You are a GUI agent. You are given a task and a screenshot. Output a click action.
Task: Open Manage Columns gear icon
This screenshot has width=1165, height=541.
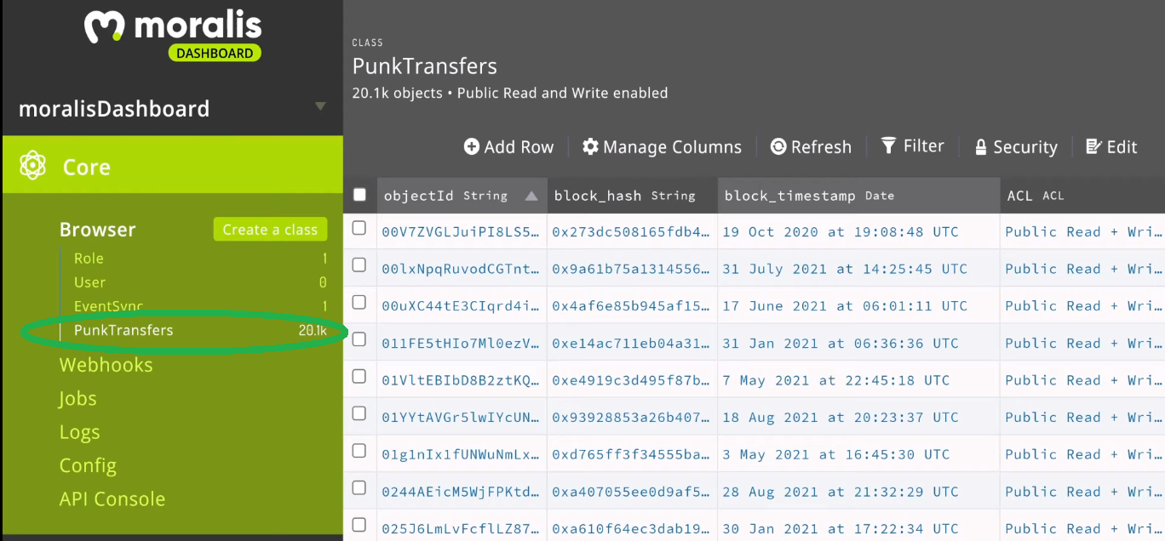pos(590,147)
